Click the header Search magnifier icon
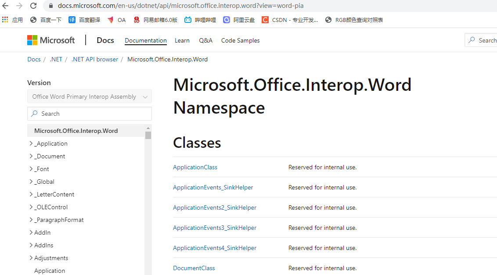 coord(472,40)
